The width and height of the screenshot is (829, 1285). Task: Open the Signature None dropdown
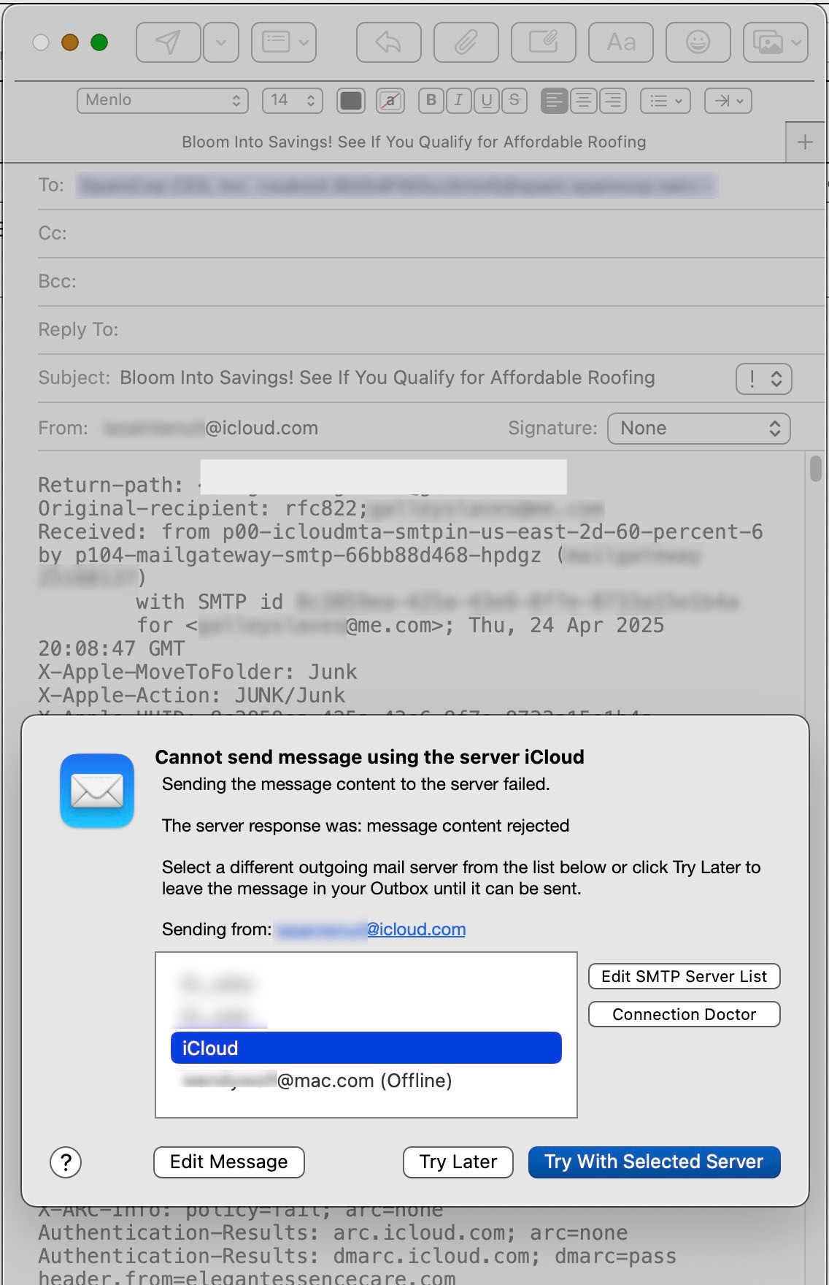coord(699,429)
